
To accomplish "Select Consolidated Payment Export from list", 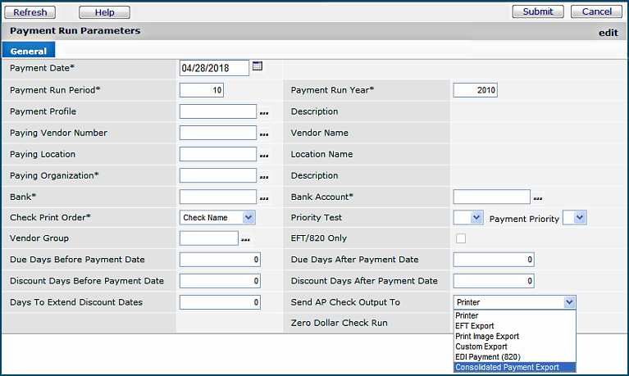I will pos(508,367).
